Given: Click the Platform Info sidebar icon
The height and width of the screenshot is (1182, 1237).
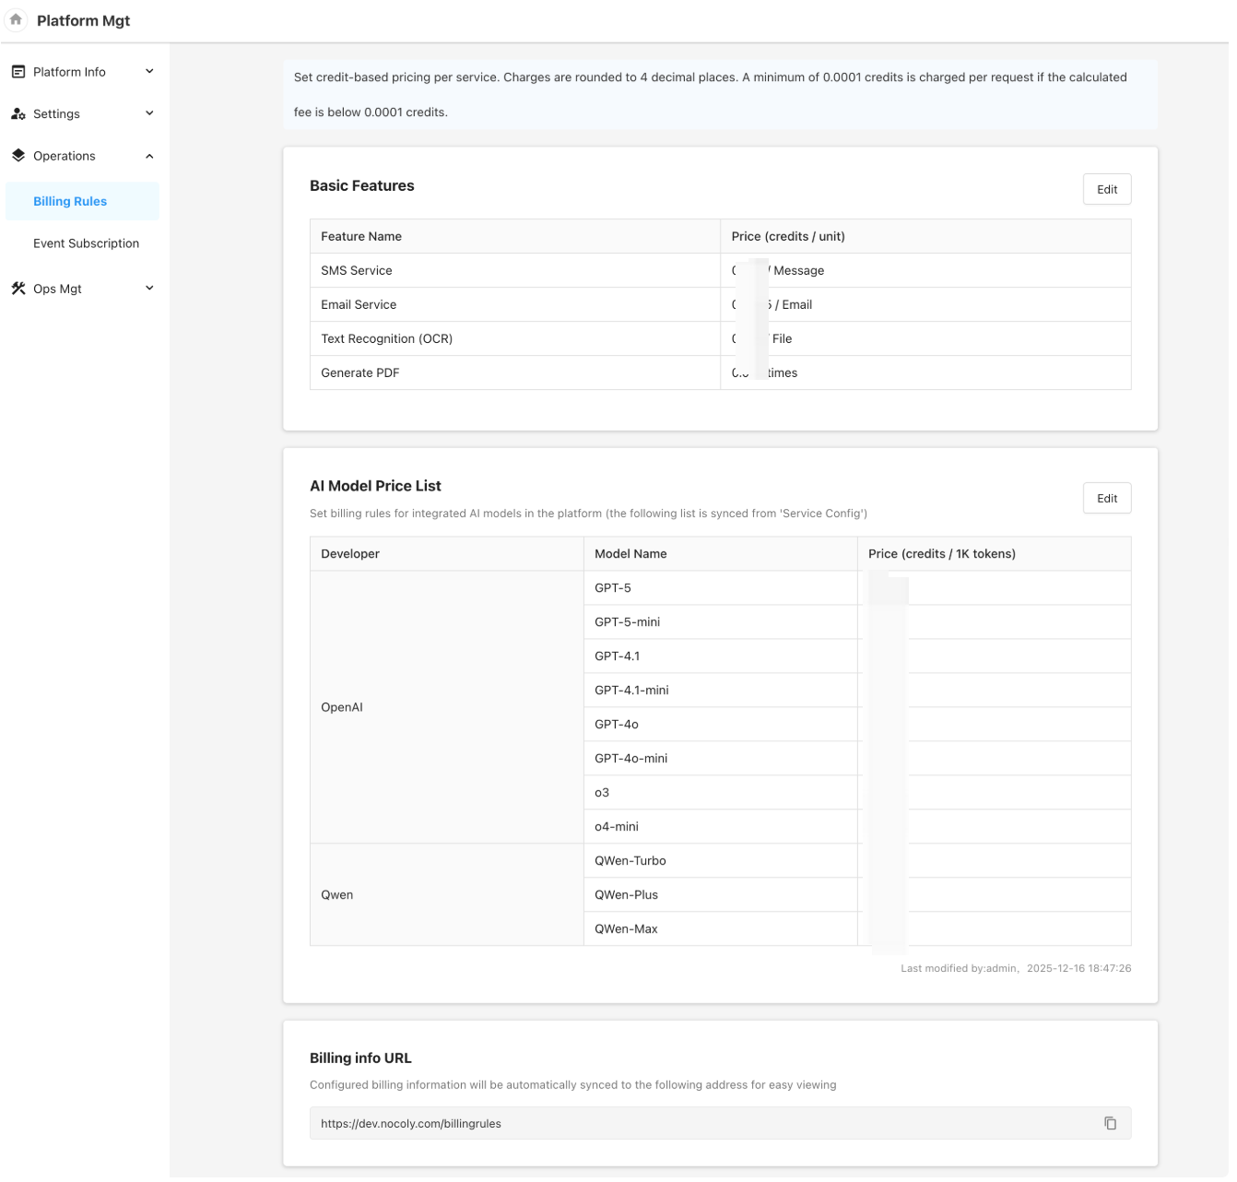Looking at the screenshot, I should [18, 72].
